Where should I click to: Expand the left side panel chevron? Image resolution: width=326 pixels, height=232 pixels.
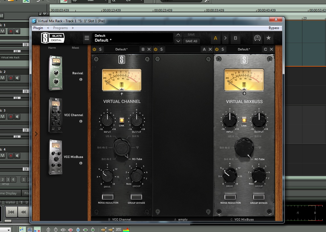click(36, 134)
